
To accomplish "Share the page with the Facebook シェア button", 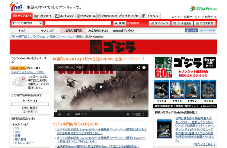I will (192, 30).
